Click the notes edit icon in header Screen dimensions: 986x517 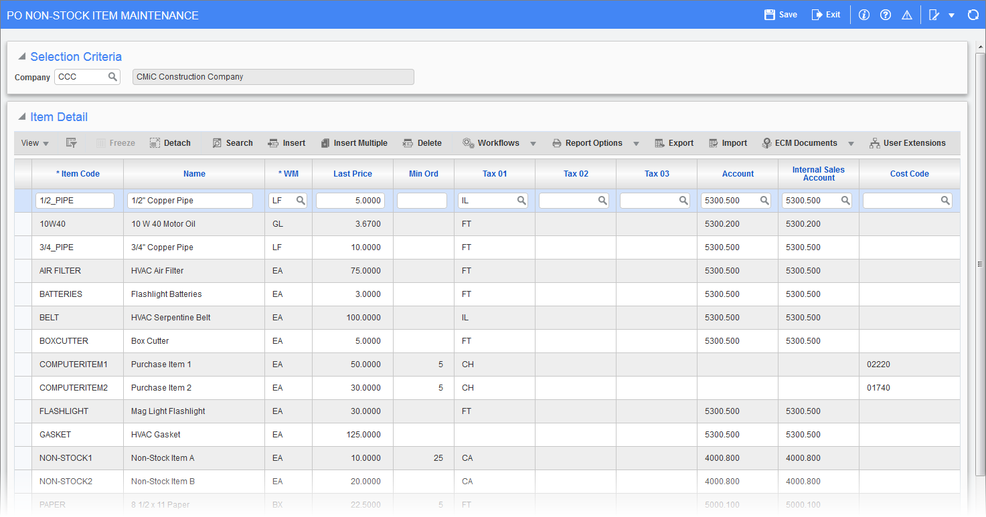pyautogui.click(x=934, y=15)
